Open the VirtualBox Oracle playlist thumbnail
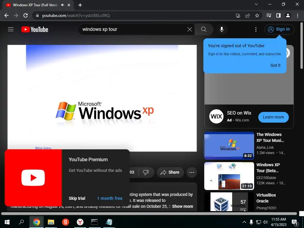 (x=229, y=202)
